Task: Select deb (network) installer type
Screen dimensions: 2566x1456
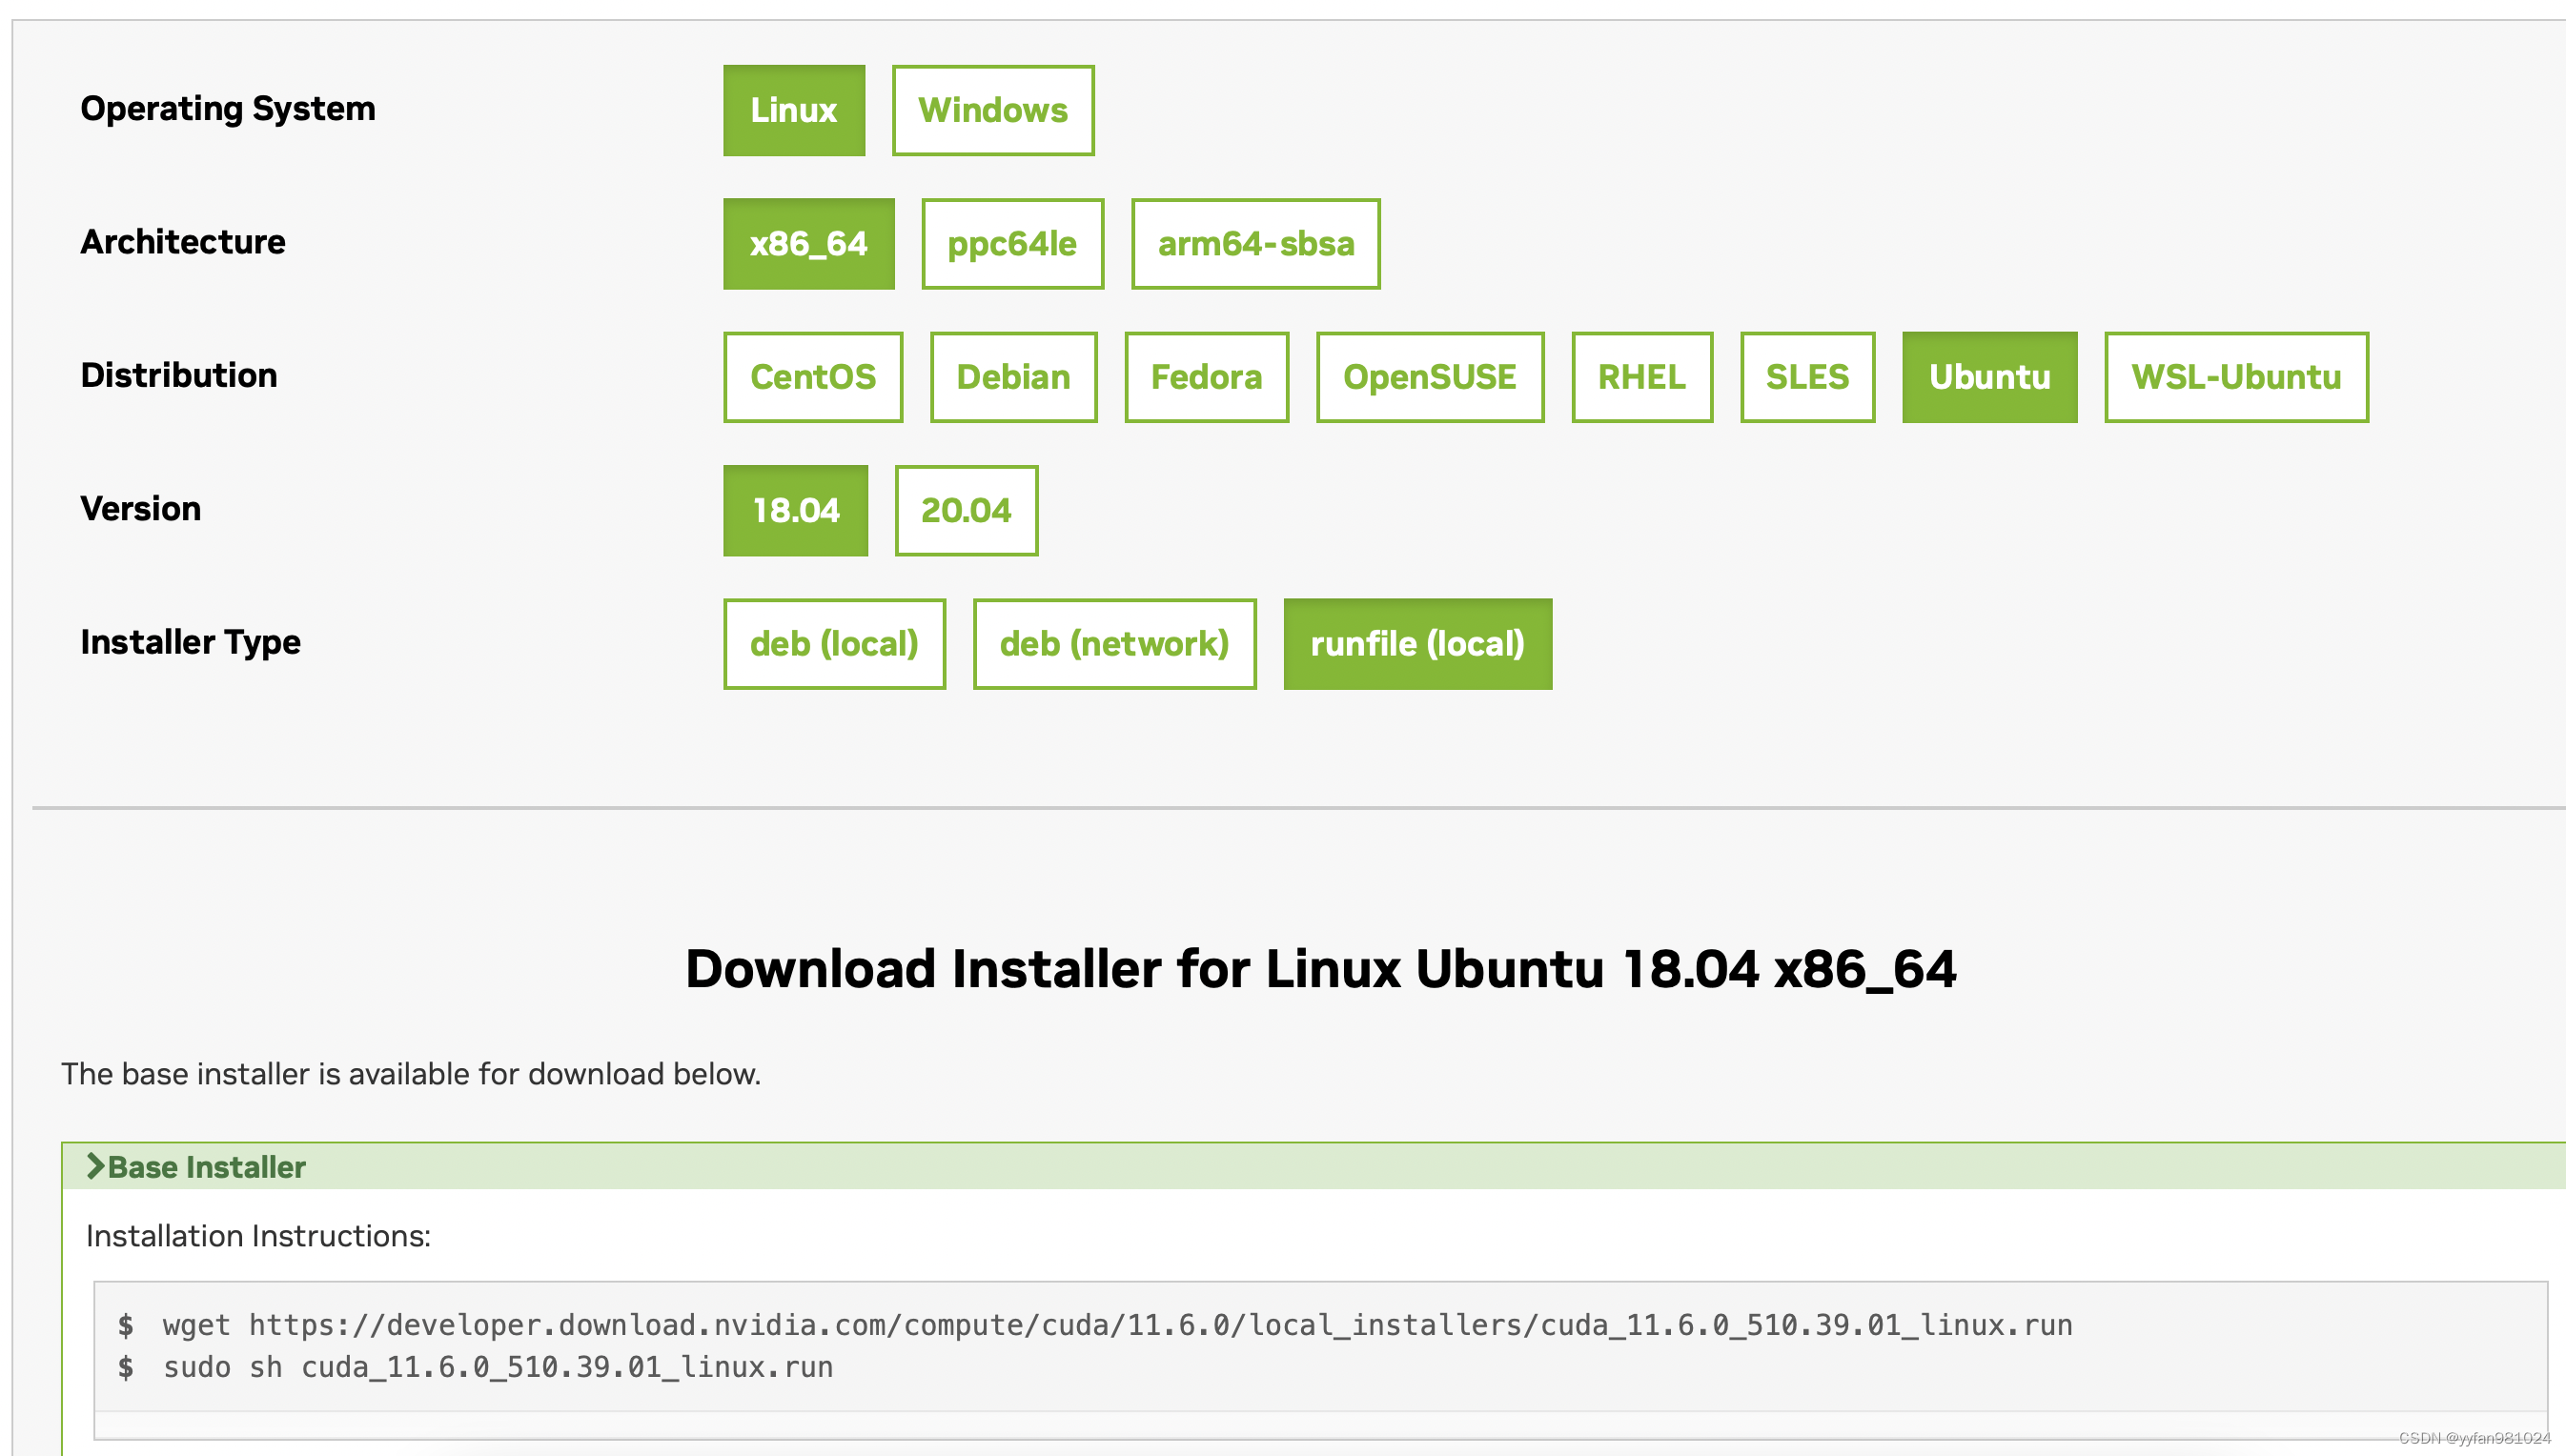Action: click(1114, 644)
